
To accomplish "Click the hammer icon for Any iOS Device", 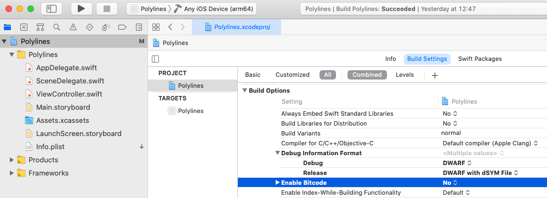I will (178, 9).
